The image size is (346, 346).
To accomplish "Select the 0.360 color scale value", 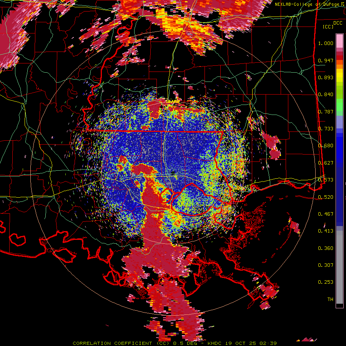I will click(326, 248).
